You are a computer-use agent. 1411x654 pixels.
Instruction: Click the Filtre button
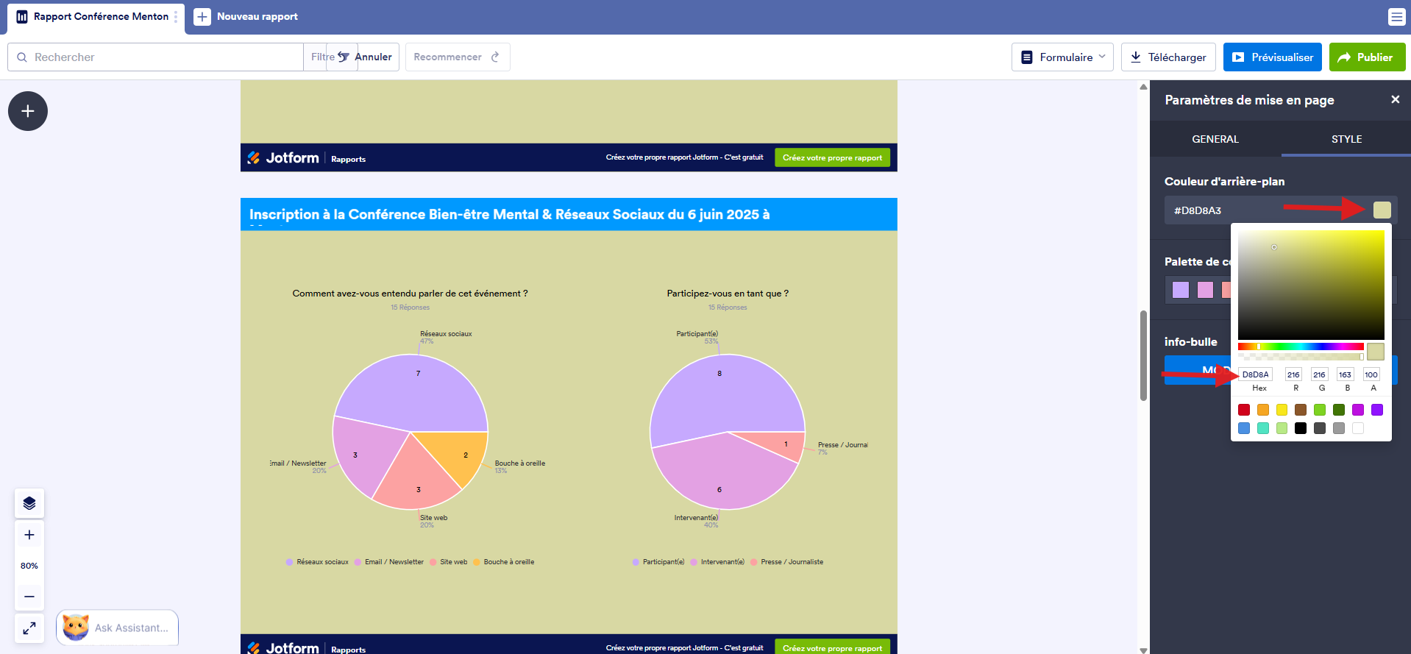point(330,57)
